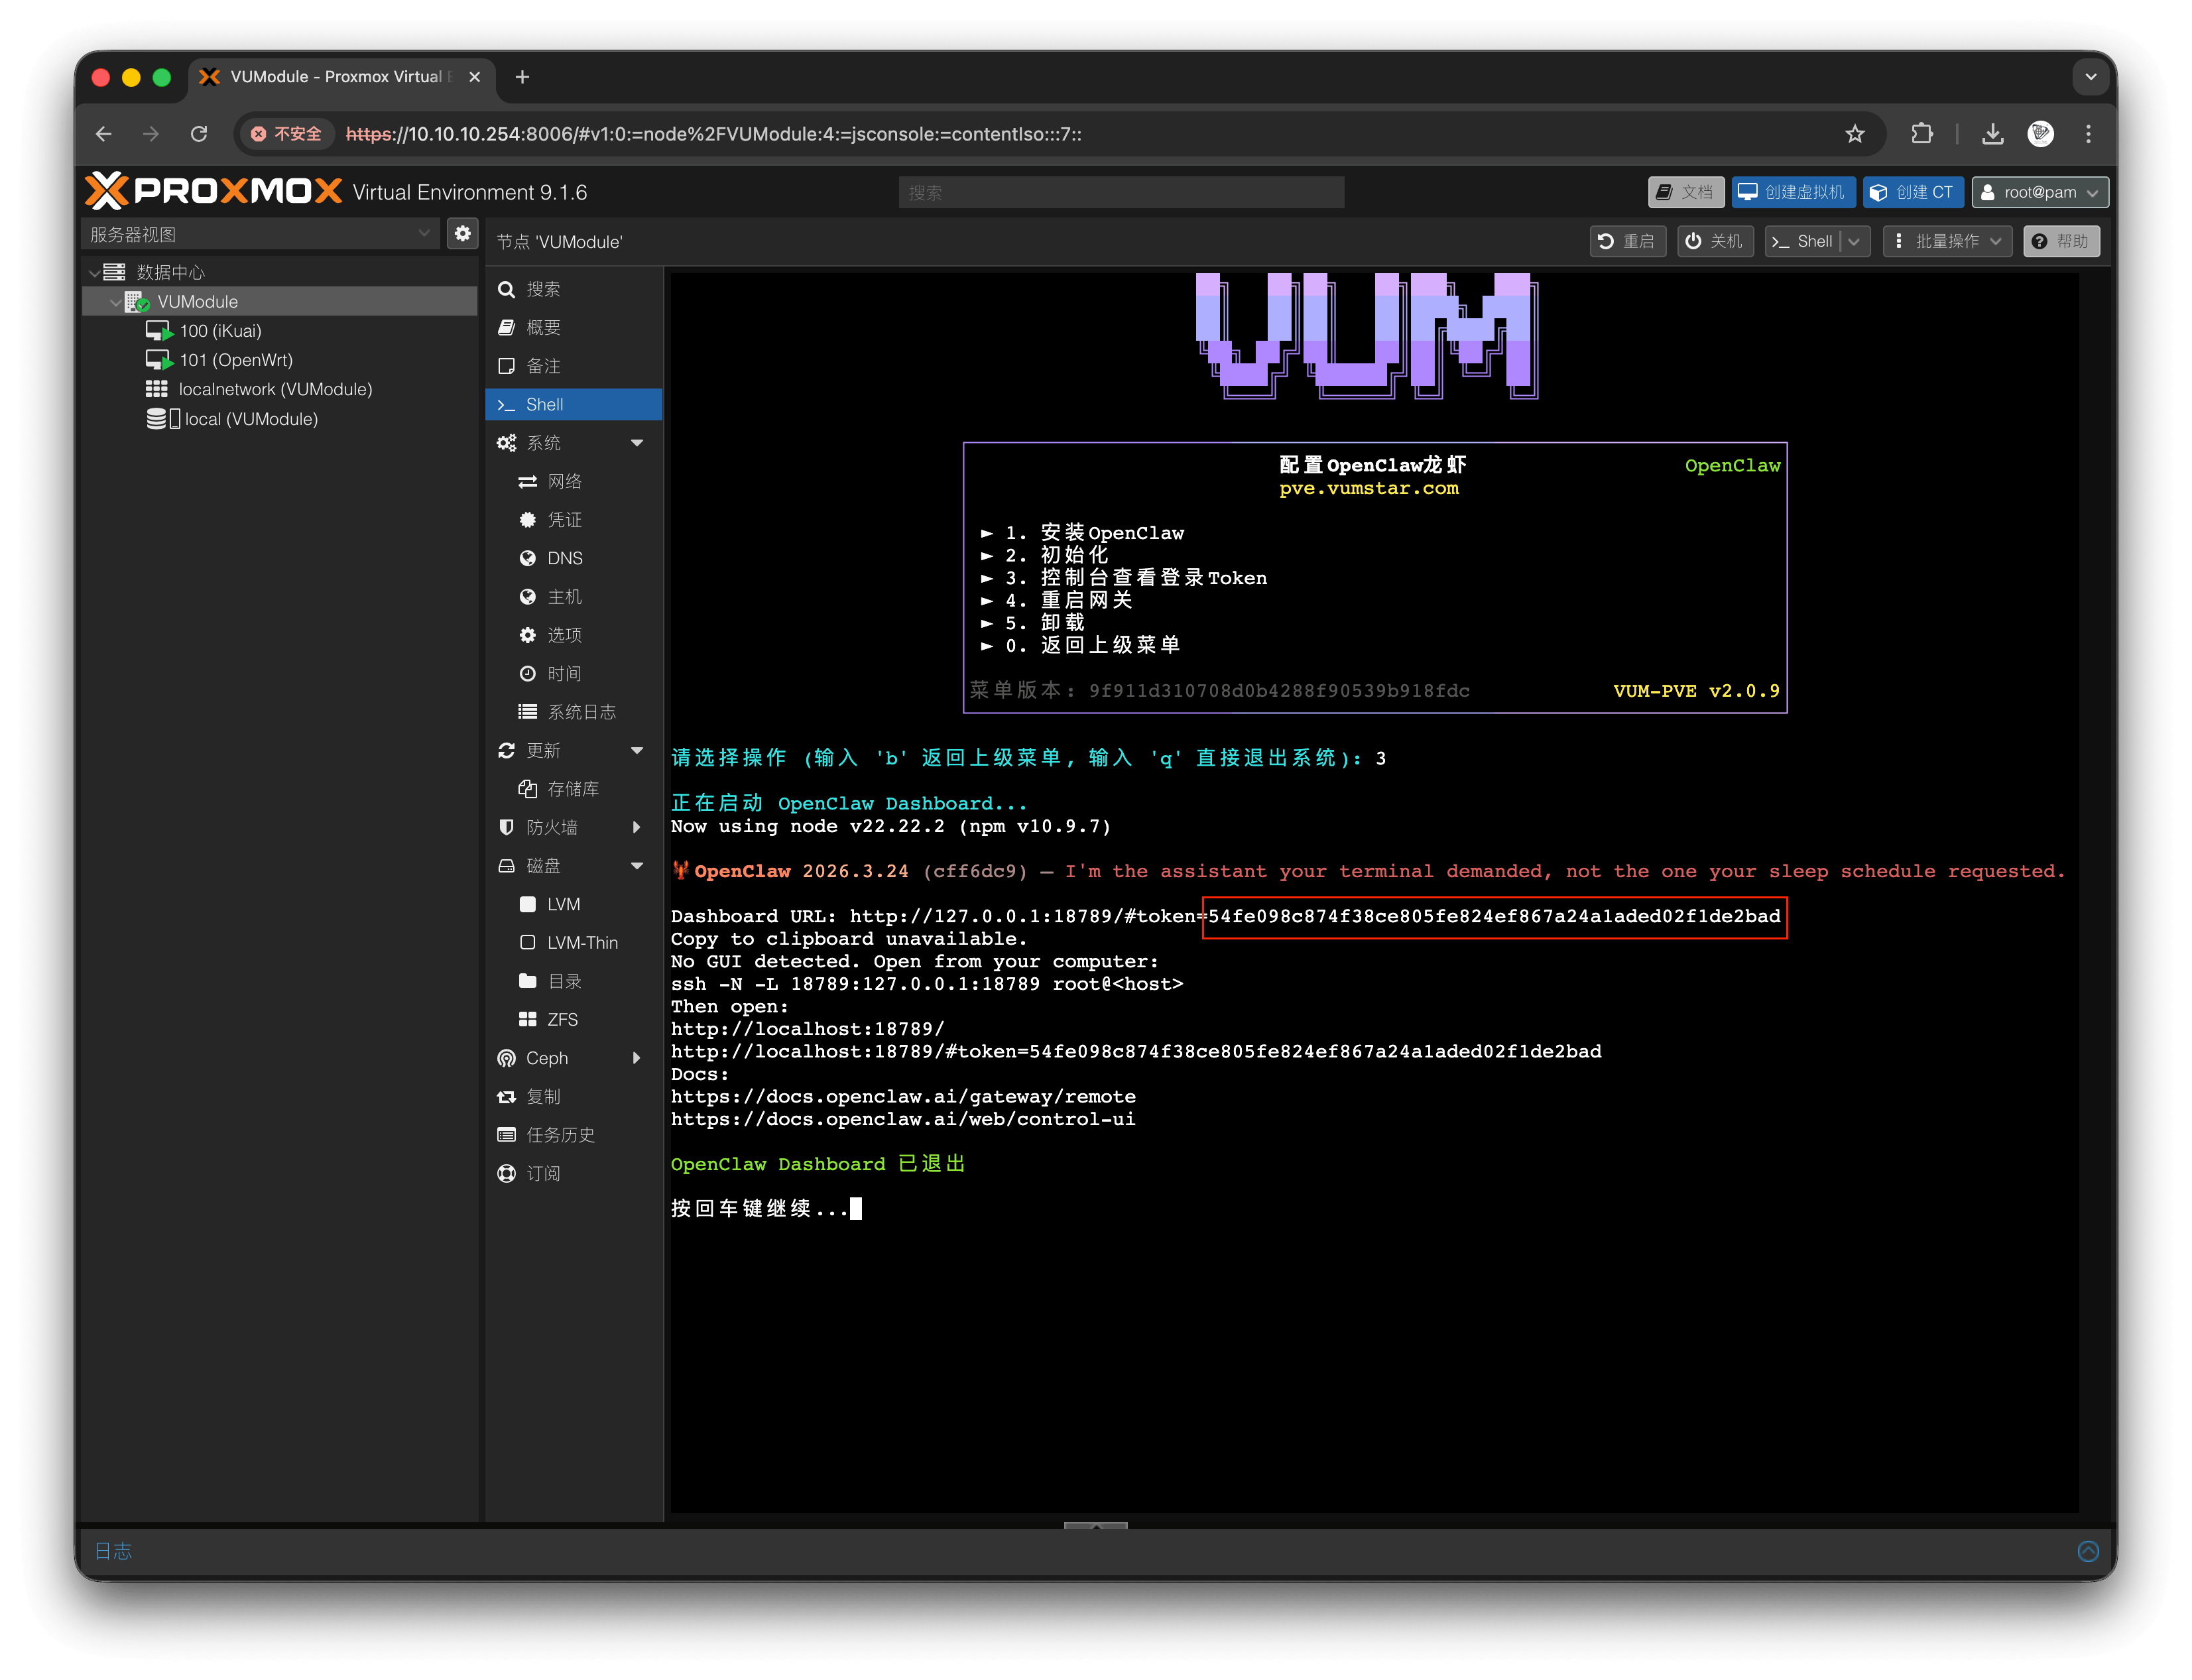Viewport: 2192px width, 1680px height.
Task: Click the browser address bar URL
Action: pyautogui.click(x=713, y=134)
